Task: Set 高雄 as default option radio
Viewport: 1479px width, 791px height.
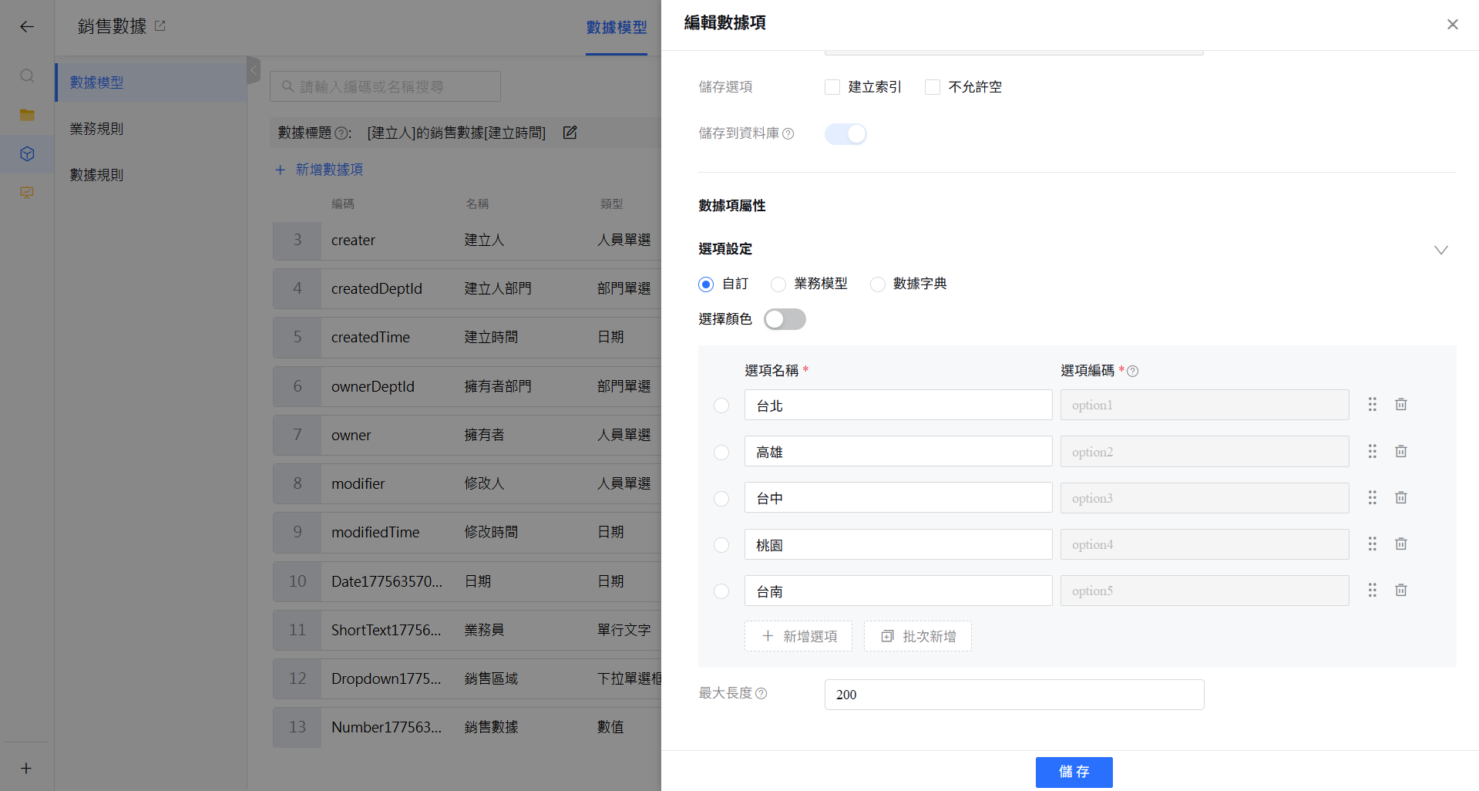Action: 721,453
